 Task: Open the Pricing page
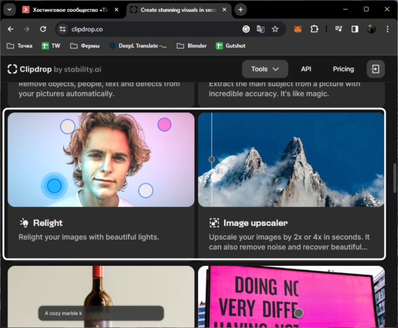click(x=343, y=69)
